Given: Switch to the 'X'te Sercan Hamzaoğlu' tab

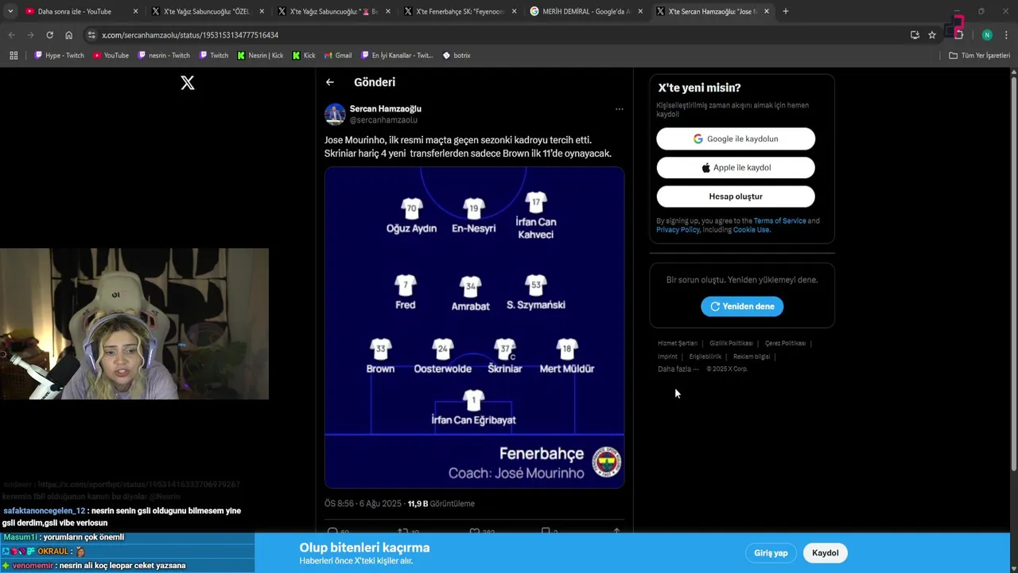Looking at the screenshot, I should 712,11.
